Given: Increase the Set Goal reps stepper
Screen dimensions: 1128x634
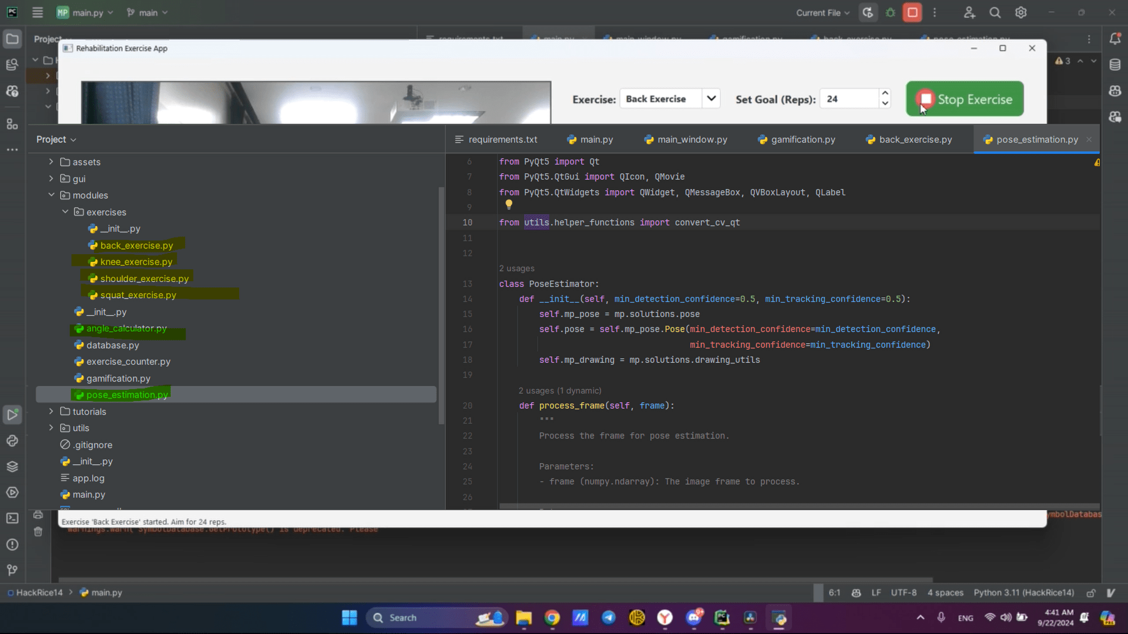Looking at the screenshot, I should coord(885,94).
